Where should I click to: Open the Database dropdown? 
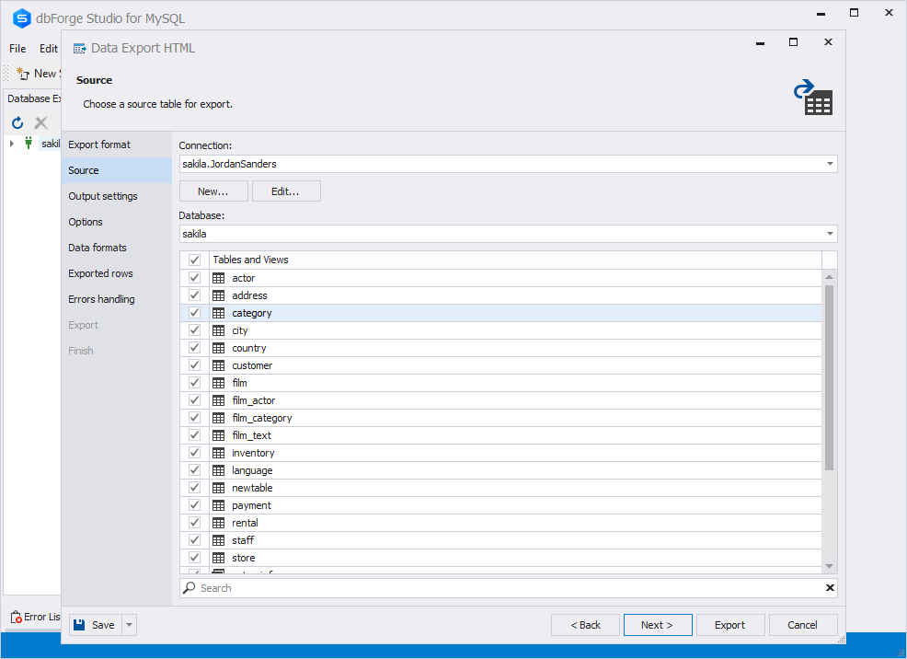[830, 234]
